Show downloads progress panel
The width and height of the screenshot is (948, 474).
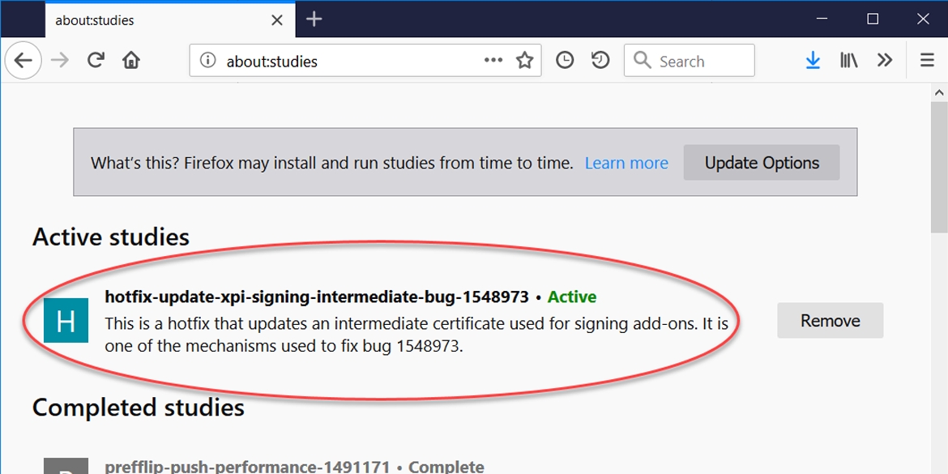click(813, 60)
